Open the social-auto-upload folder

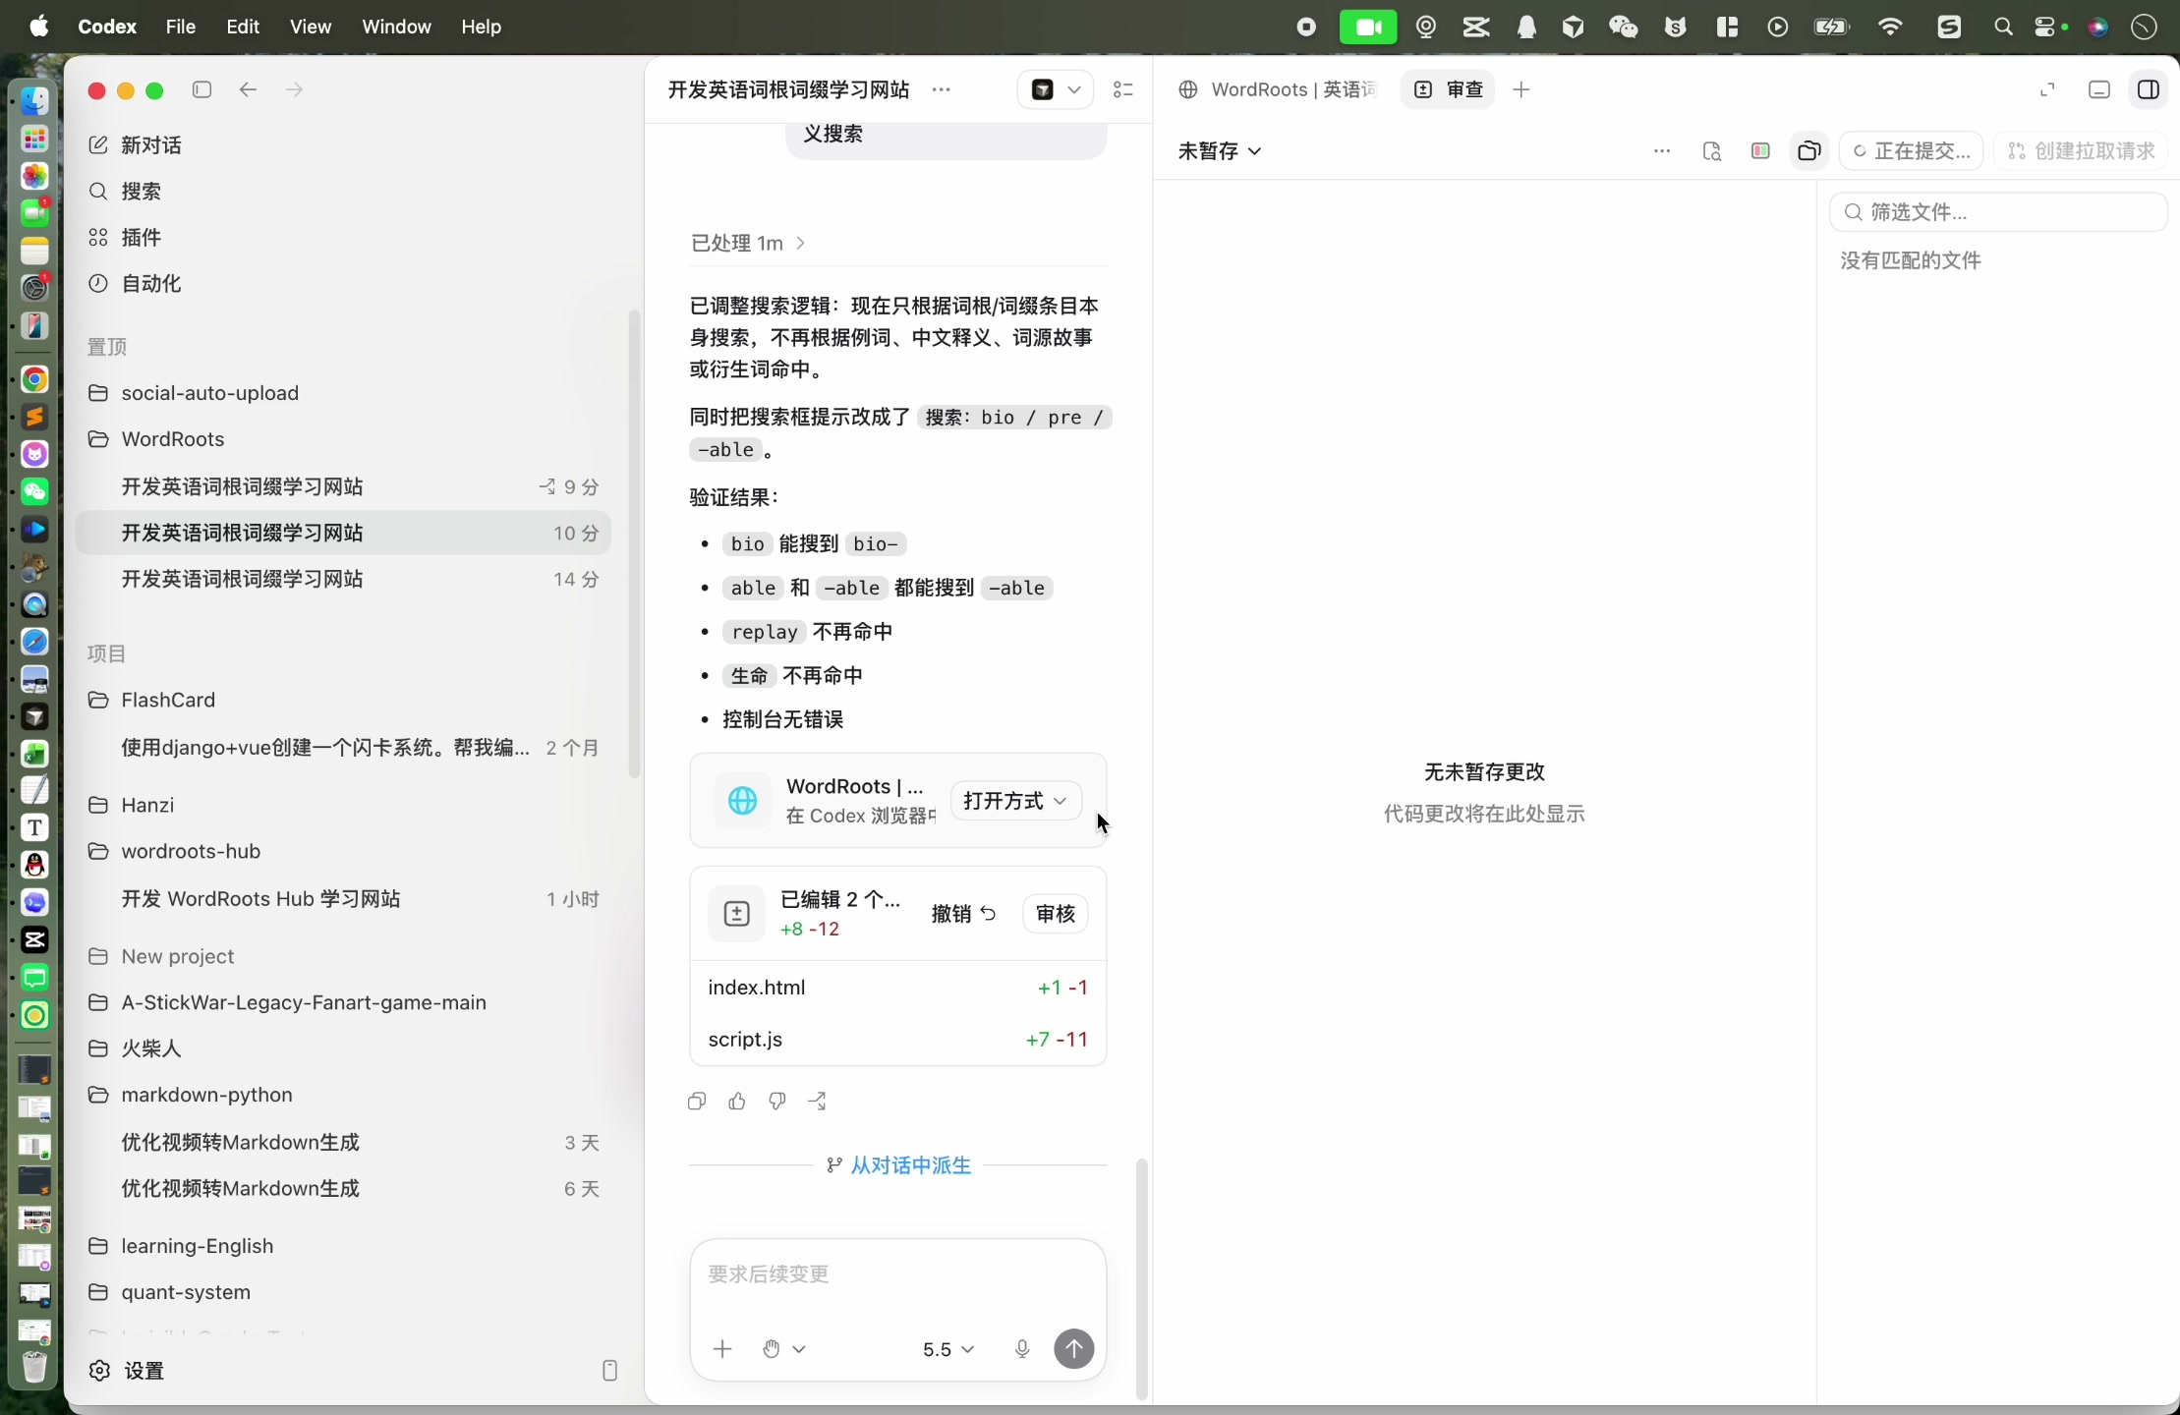[343, 393]
